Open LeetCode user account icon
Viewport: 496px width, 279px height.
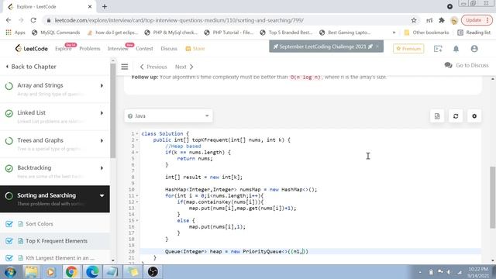[474, 49]
